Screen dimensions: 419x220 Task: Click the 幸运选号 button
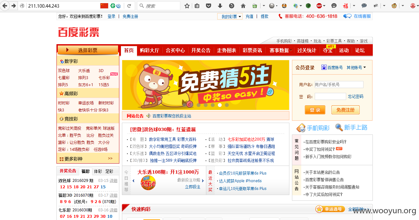(x=330, y=209)
